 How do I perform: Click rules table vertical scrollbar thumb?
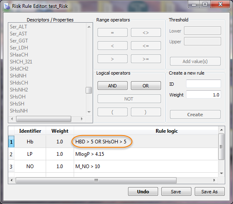coord(221,147)
